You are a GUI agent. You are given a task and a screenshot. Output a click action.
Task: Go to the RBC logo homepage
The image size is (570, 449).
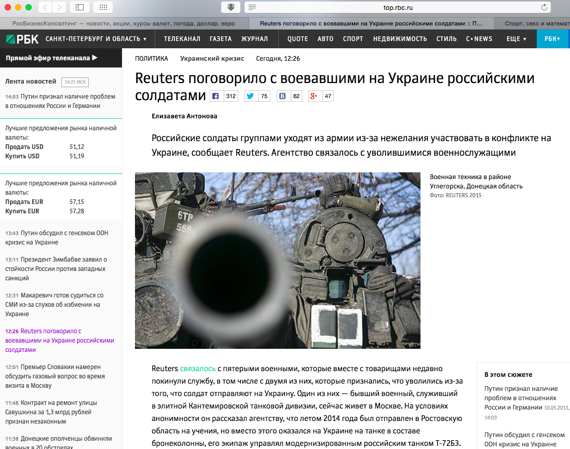[22, 39]
